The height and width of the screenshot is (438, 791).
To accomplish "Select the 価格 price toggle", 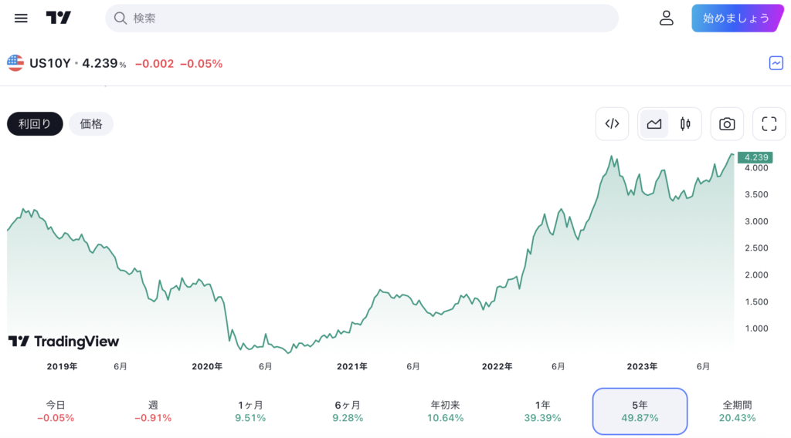I will click(x=91, y=124).
